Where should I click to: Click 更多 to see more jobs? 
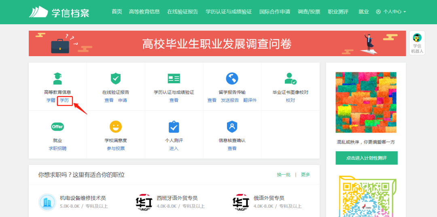tap(305, 175)
